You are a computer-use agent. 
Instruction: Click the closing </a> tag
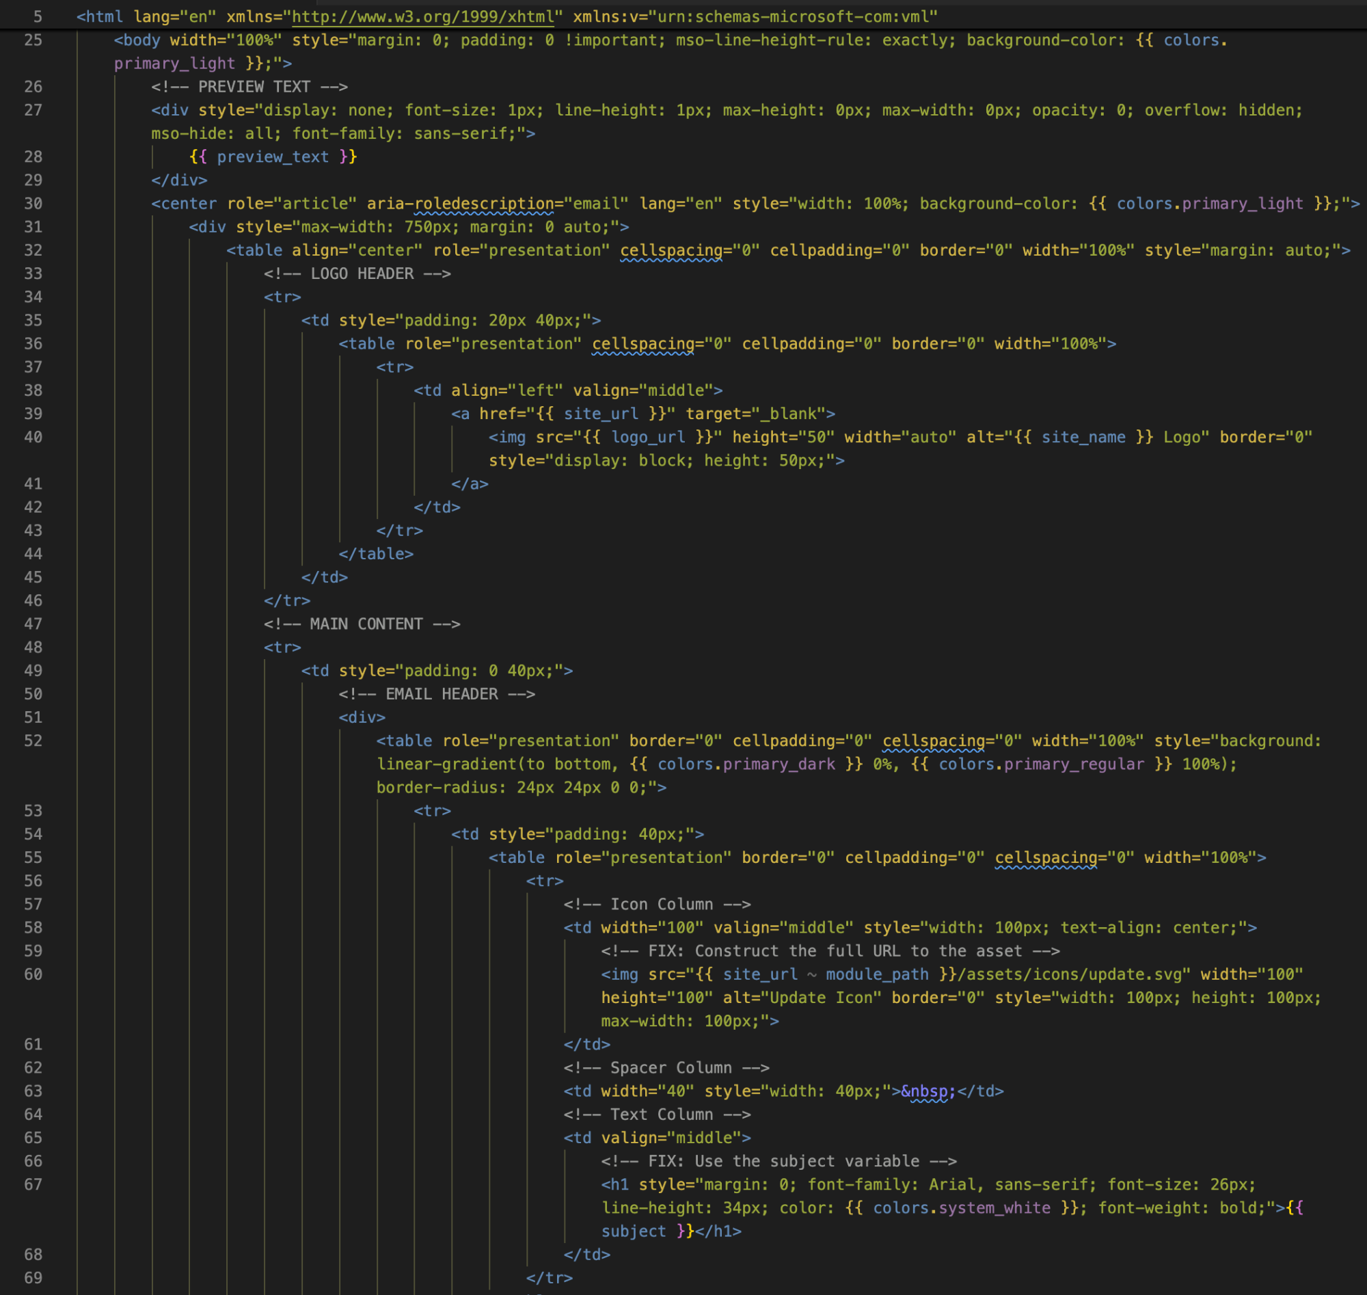pos(470,485)
